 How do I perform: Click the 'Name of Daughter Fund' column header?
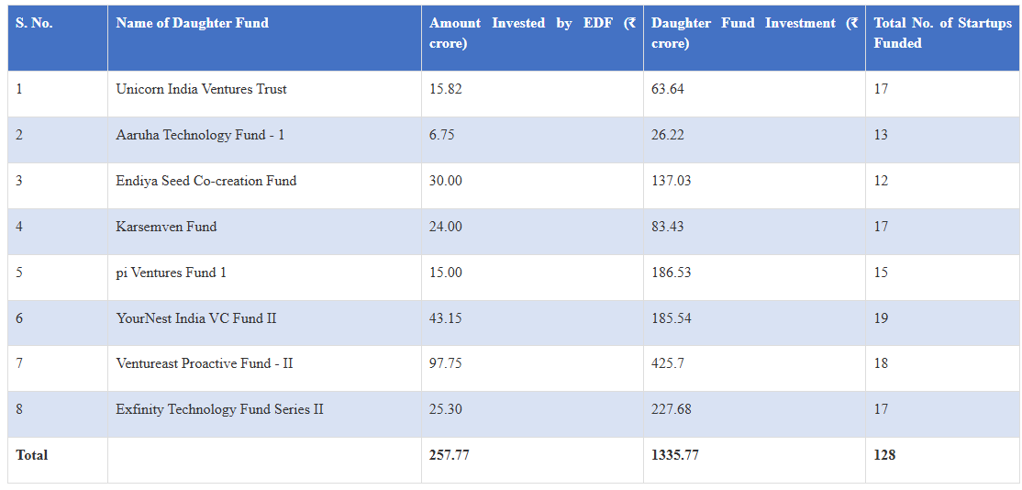(x=192, y=23)
